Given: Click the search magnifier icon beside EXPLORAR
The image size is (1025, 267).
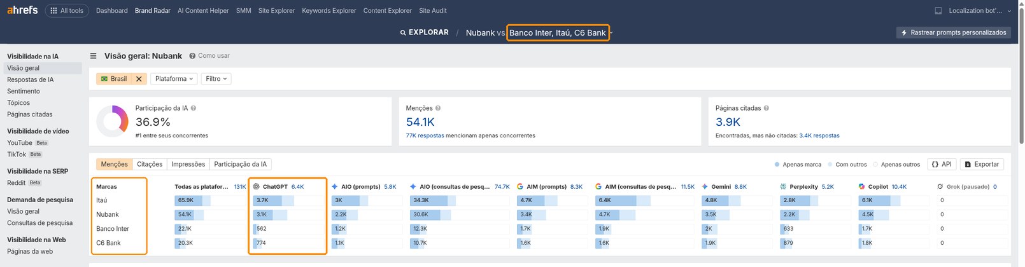Looking at the screenshot, I should click(x=403, y=32).
